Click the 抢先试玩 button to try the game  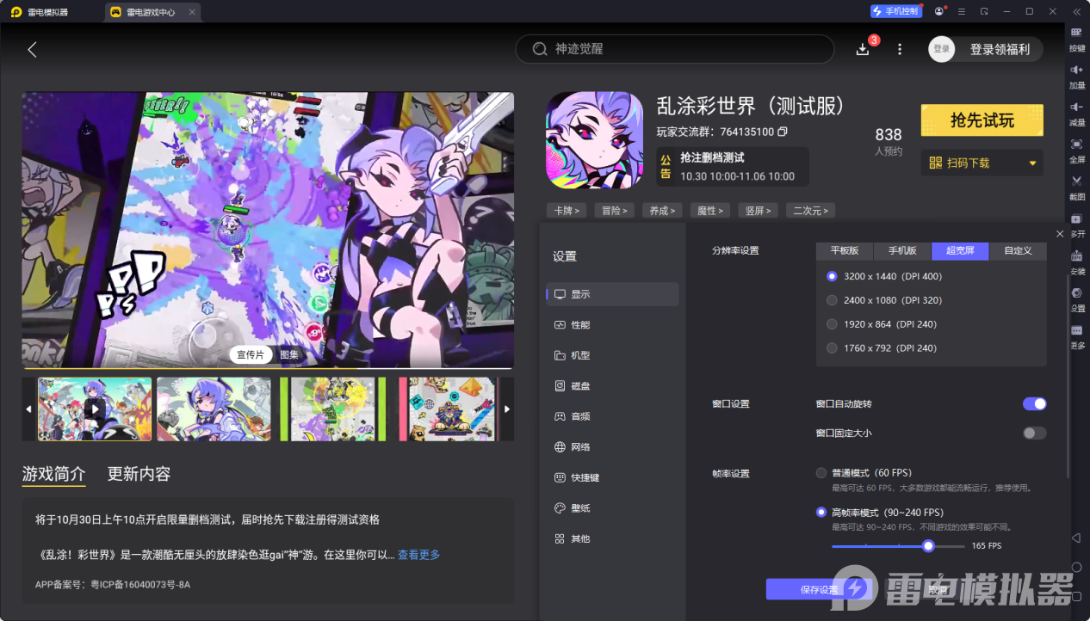982,120
